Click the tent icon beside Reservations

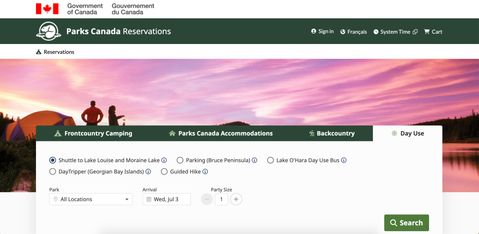pos(38,52)
